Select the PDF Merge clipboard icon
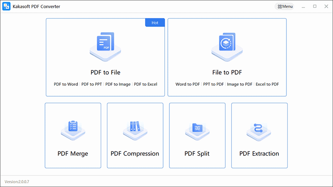This screenshot has width=333, height=187. 73,130
